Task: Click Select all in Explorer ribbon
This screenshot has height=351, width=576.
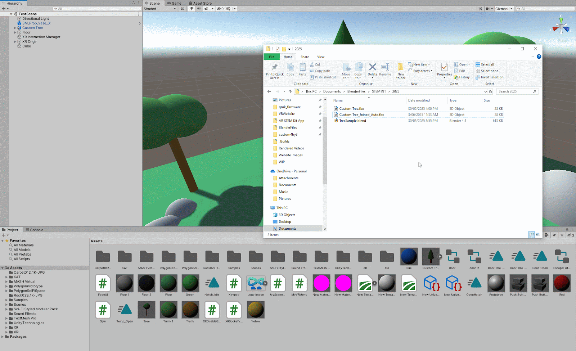Action: pyautogui.click(x=485, y=64)
